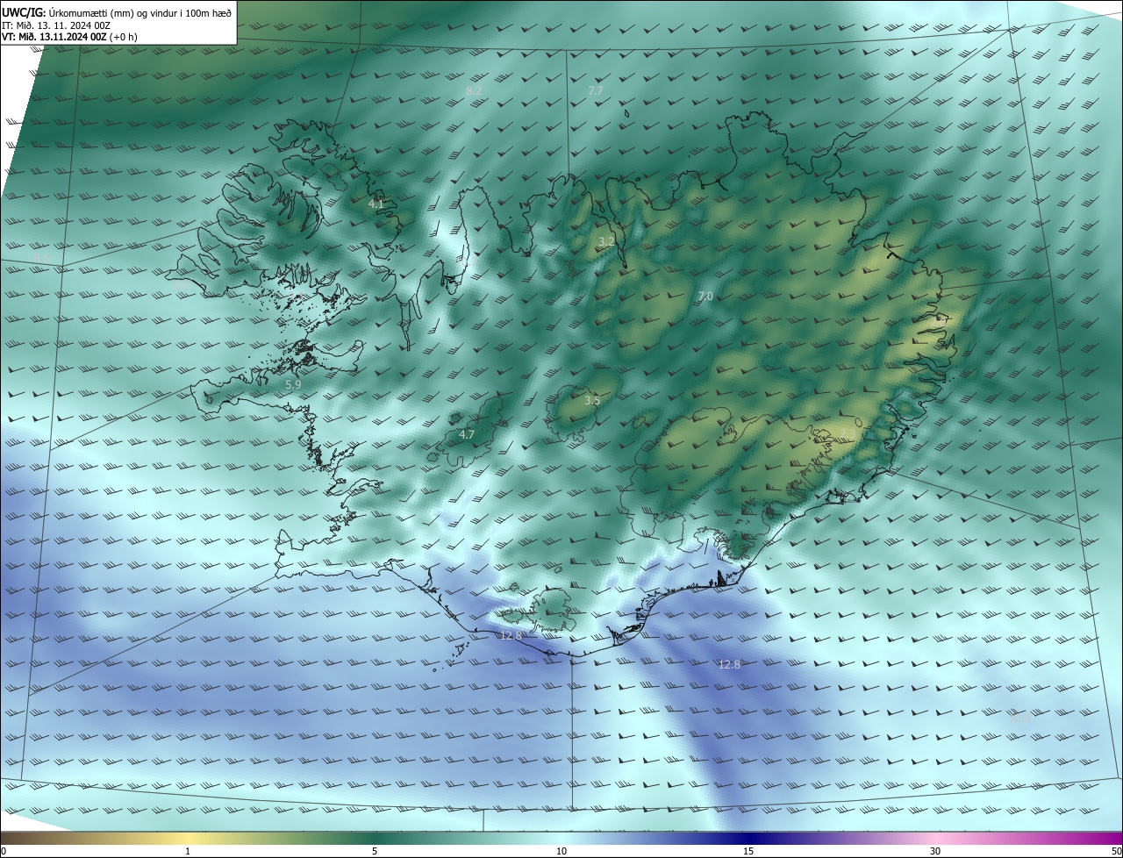The height and width of the screenshot is (858, 1123).
Task: Click the map value 3.5 on the glacier
Action: (x=592, y=400)
